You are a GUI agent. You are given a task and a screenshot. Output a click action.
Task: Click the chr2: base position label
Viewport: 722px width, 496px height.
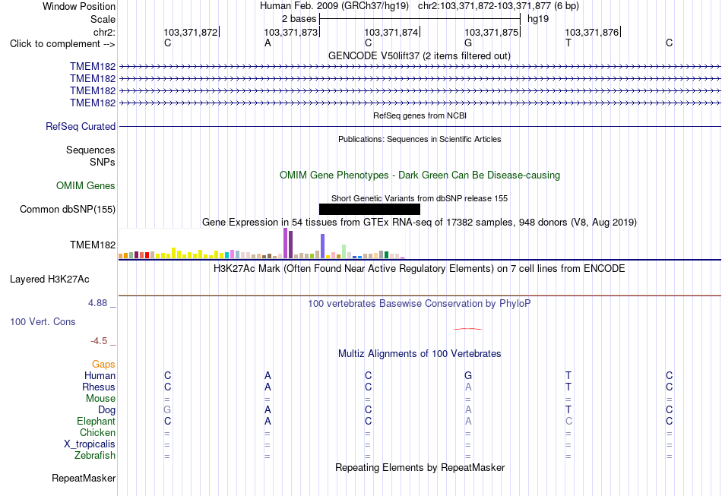click(104, 32)
